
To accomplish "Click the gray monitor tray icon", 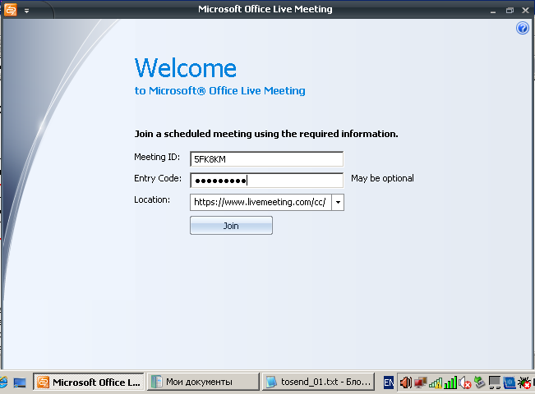I will pos(495,383).
